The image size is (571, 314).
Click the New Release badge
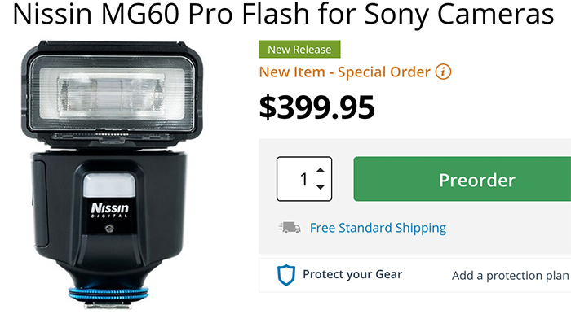click(x=299, y=49)
